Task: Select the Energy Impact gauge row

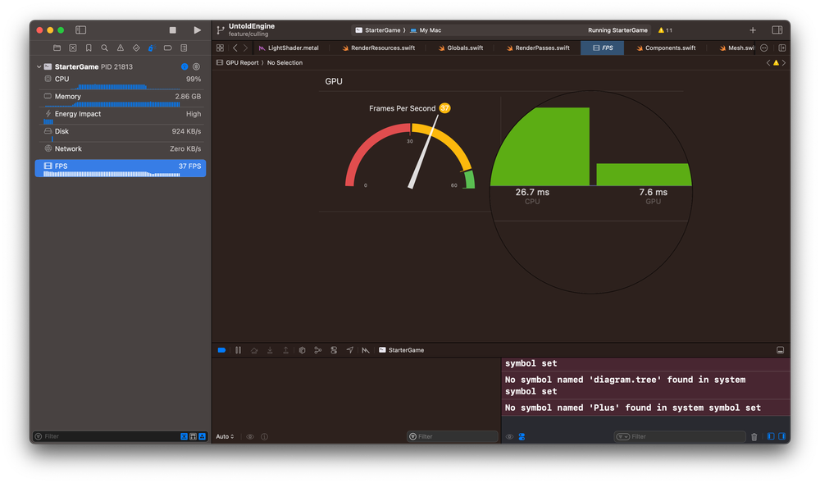Action: [x=121, y=116]
